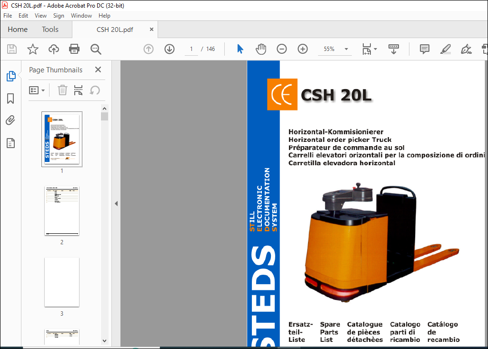Click the page number input field
The width and height of the screenshot is (488, 349).
point(191,49)
